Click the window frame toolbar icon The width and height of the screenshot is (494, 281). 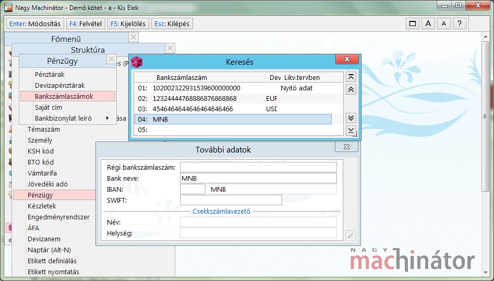pyautogui.click(x=413, y=24)
